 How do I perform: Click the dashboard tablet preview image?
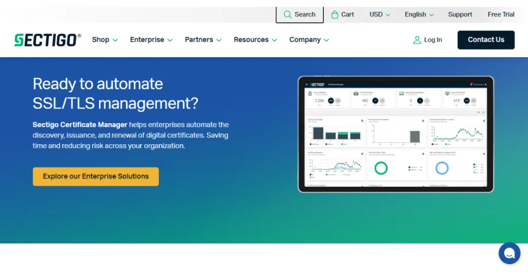coord(395,134)
